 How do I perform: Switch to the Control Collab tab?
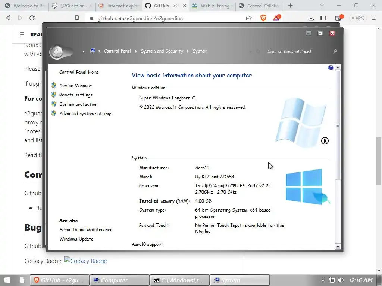coord(259,6)
